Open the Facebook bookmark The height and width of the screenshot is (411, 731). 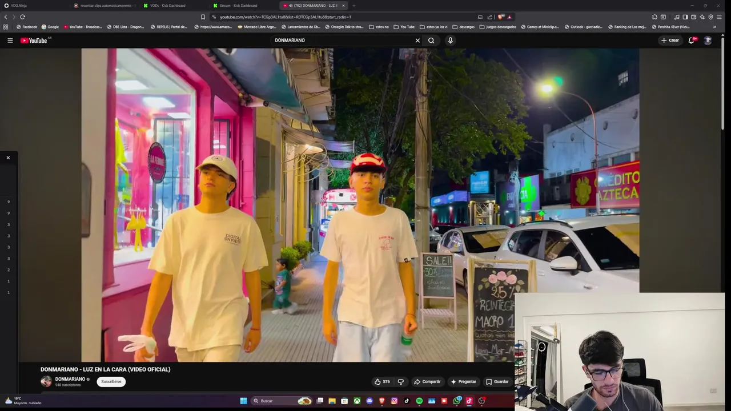pyautogui.click(x=26, y=27)
